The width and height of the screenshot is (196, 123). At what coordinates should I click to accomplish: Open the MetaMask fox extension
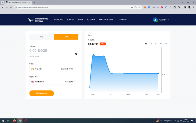point(145,7)
